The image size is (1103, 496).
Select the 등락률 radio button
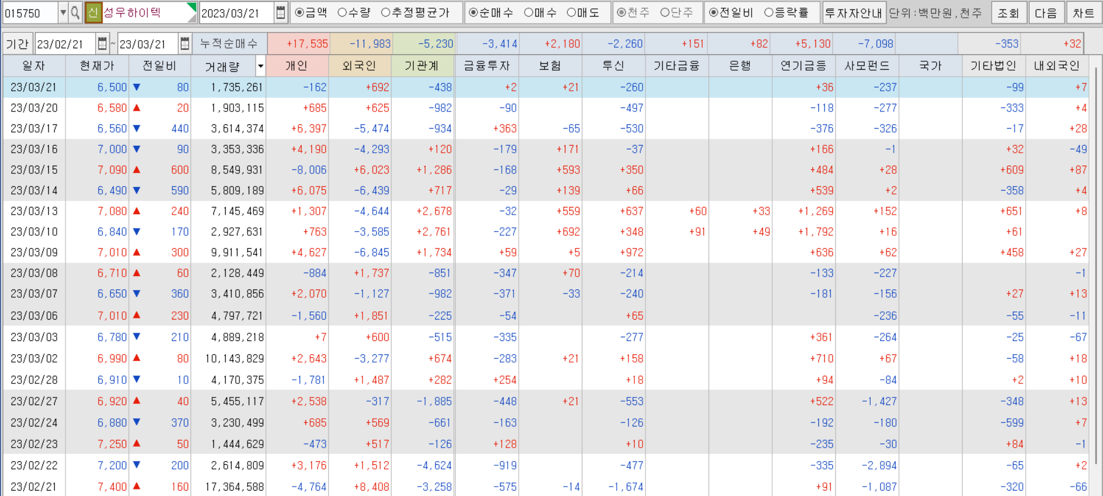769,12
